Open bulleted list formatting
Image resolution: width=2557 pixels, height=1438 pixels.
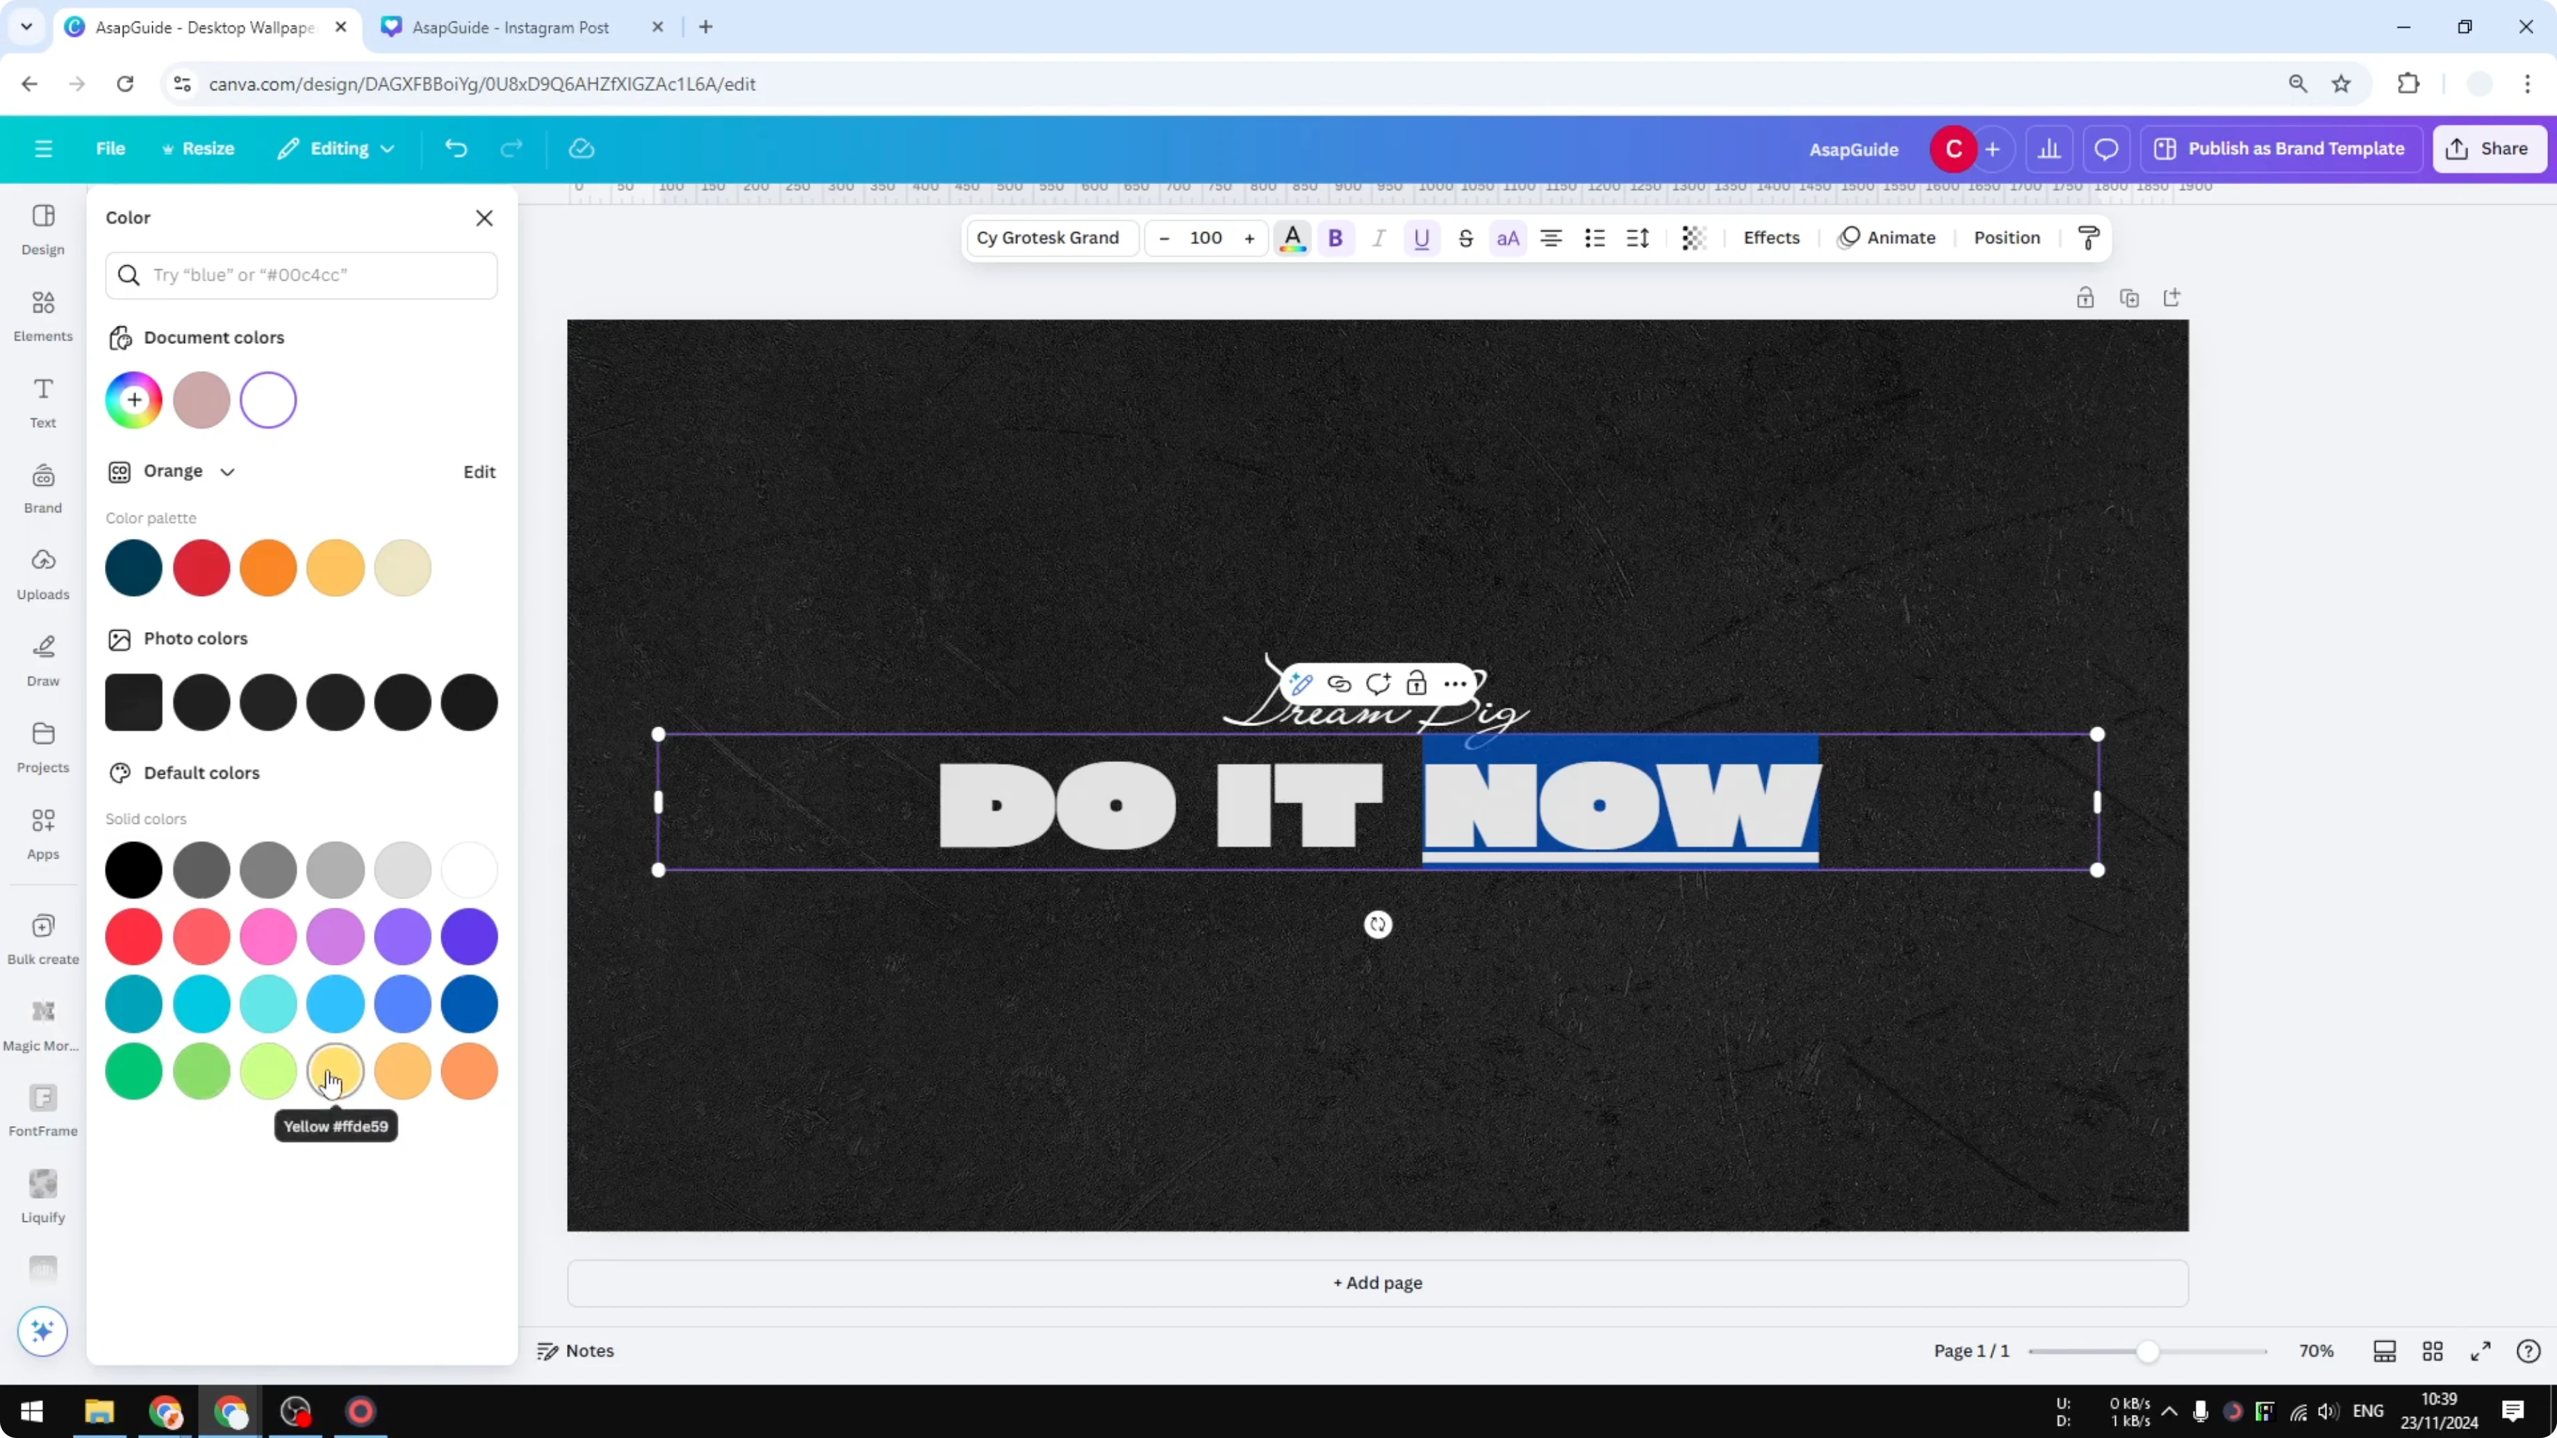tap(1594, 238)
